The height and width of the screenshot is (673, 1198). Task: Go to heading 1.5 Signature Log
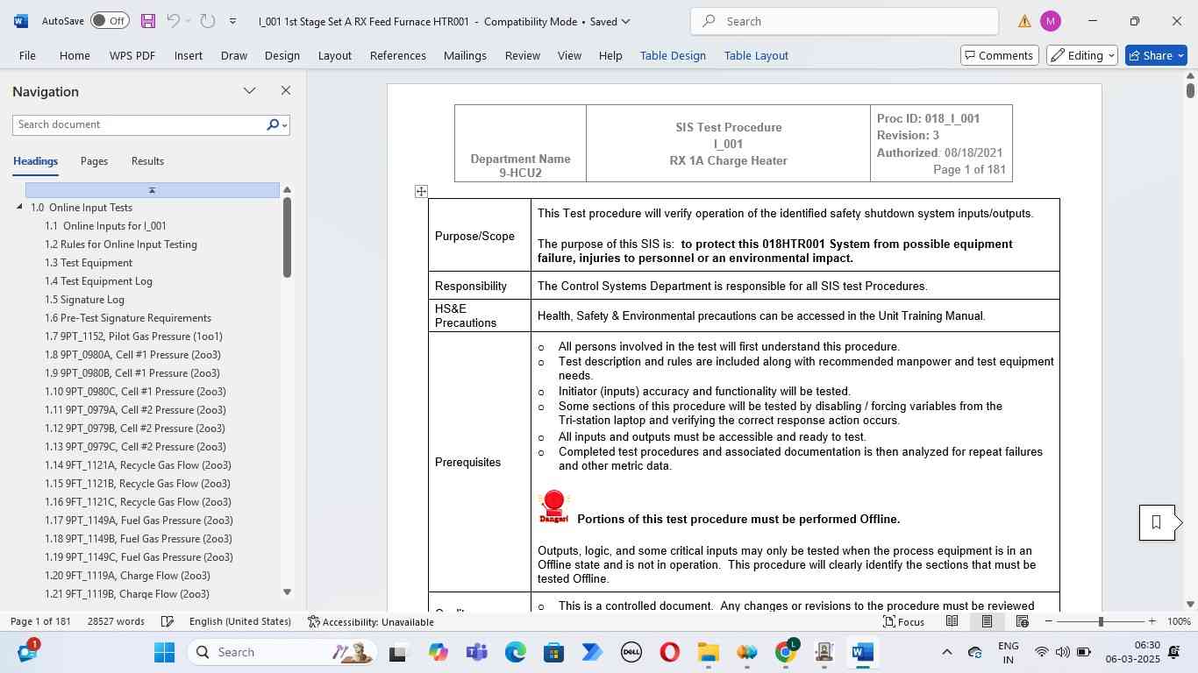[84, 300]
